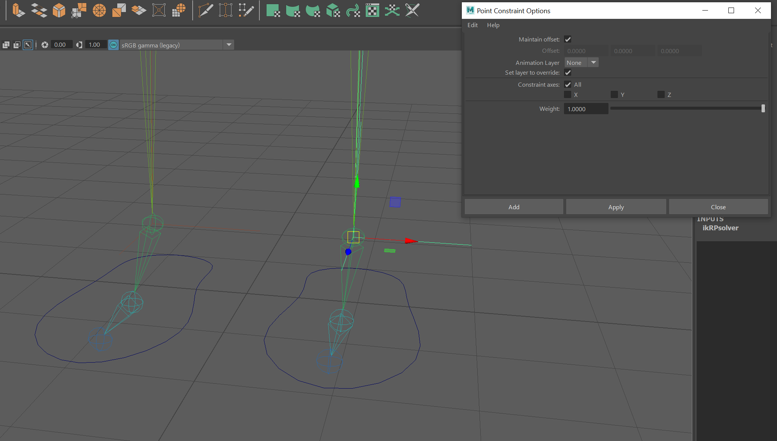
Task: Click the Unfold UVs crossing-arrows icon
Action: 392,10
